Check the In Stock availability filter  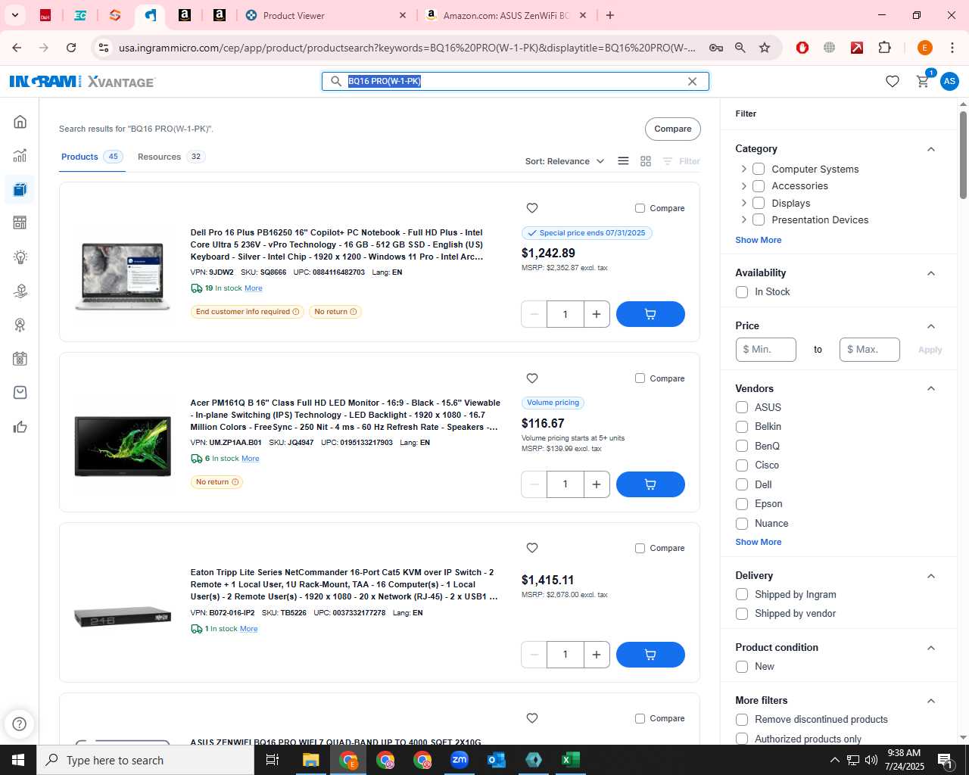click(x=742, y=292)
